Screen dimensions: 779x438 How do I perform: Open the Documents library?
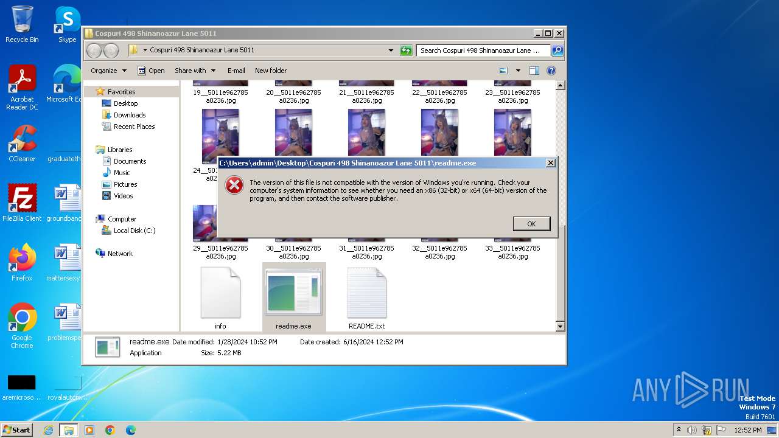[x=130, y=161]
